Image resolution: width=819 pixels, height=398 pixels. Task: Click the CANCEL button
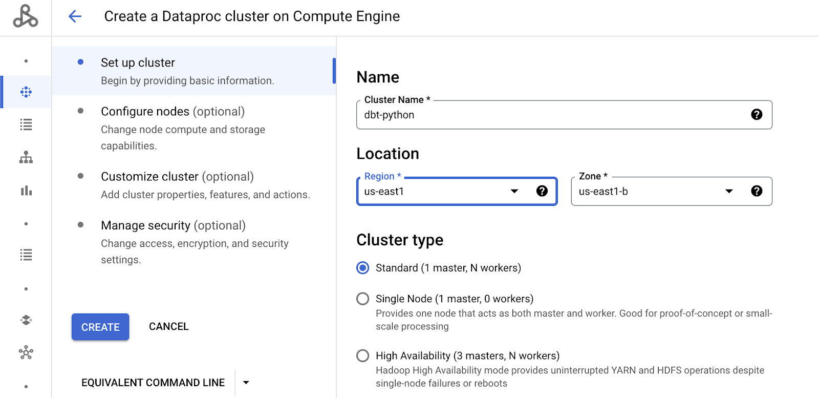coord(169,327)
